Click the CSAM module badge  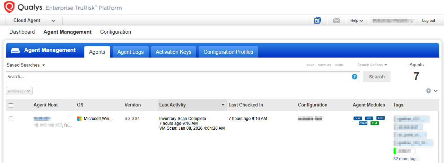tap(363, 123)
